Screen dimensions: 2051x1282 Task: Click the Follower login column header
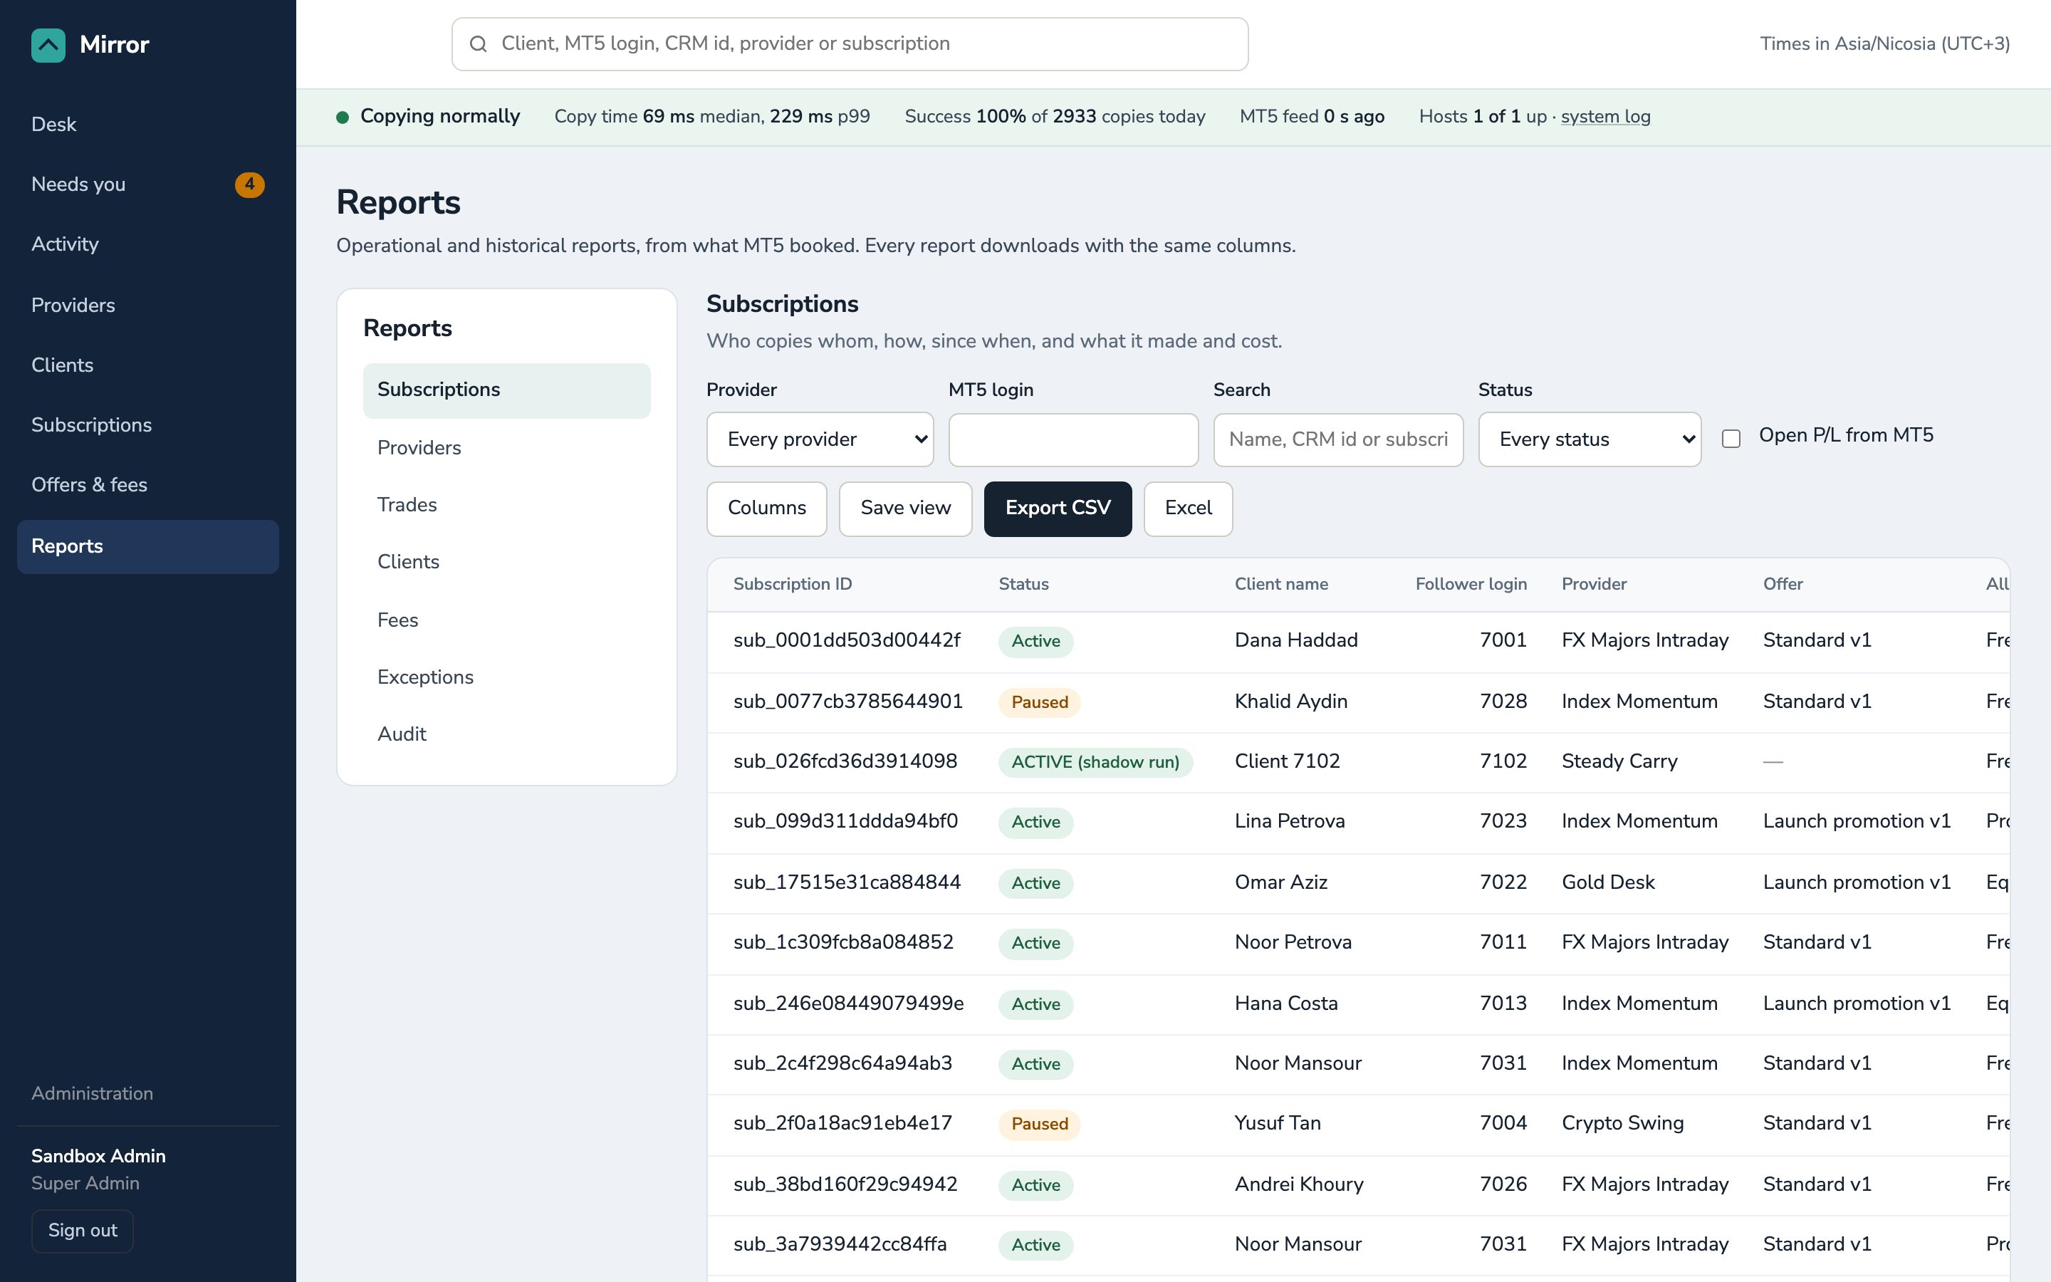(1471, 584)
